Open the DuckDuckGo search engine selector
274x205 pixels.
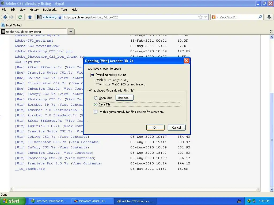215,17
